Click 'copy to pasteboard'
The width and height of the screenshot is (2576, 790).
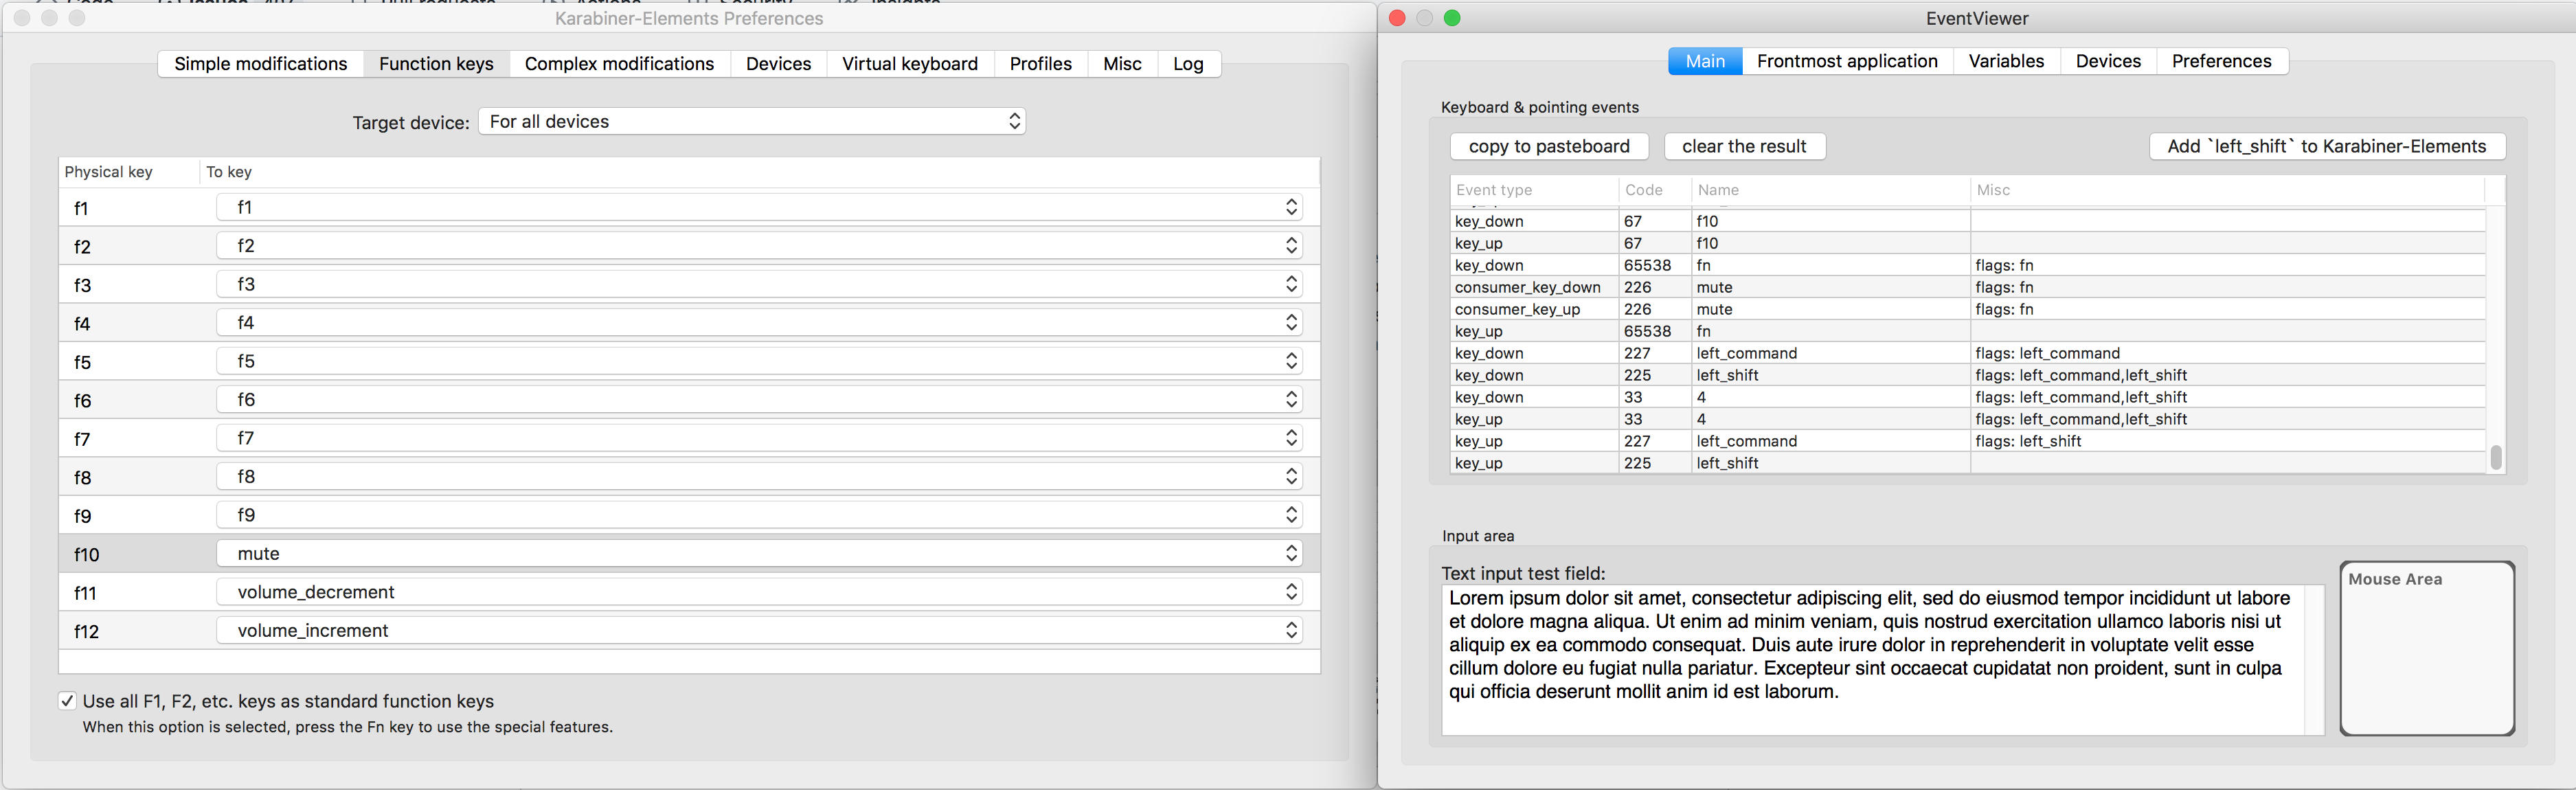(1548, 146)
